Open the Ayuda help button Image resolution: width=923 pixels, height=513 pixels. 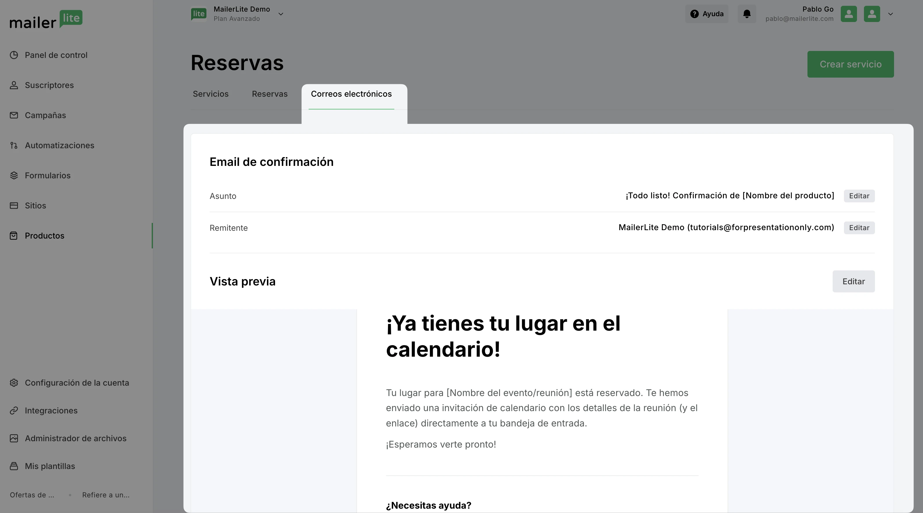coord(707,14)
